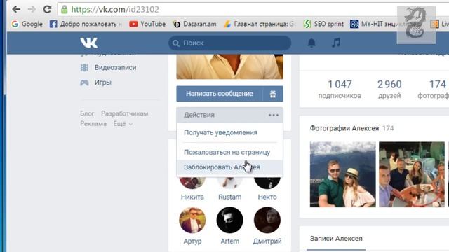This screenshot has width=449, height=252.
Task: Open the 'Блог' footer link
Action: (87, 113)
